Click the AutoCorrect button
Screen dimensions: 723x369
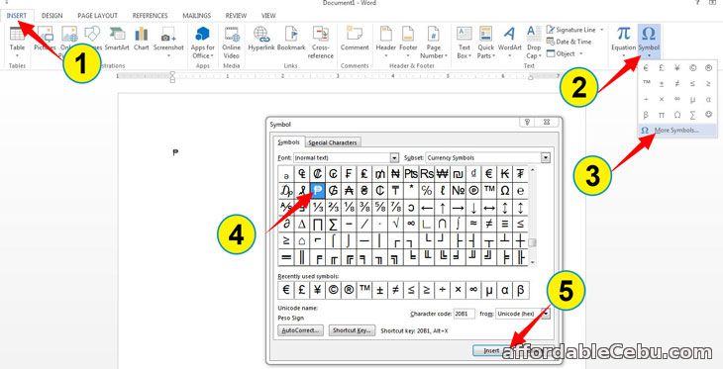coord(301,330)
